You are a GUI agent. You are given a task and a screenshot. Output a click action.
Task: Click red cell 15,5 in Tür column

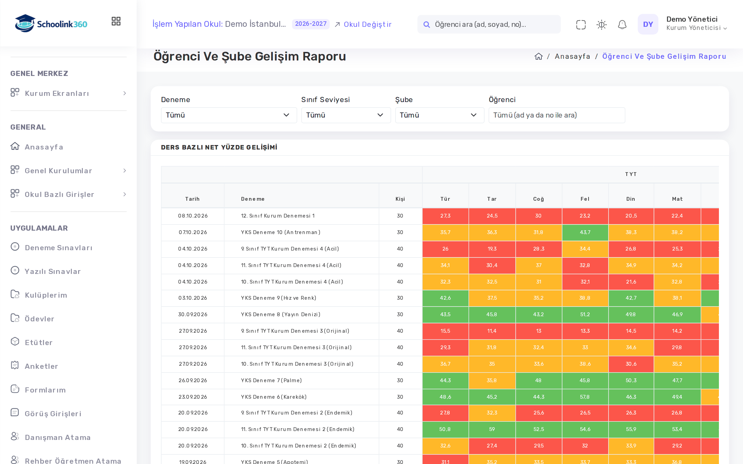click(x=445, y=331)
